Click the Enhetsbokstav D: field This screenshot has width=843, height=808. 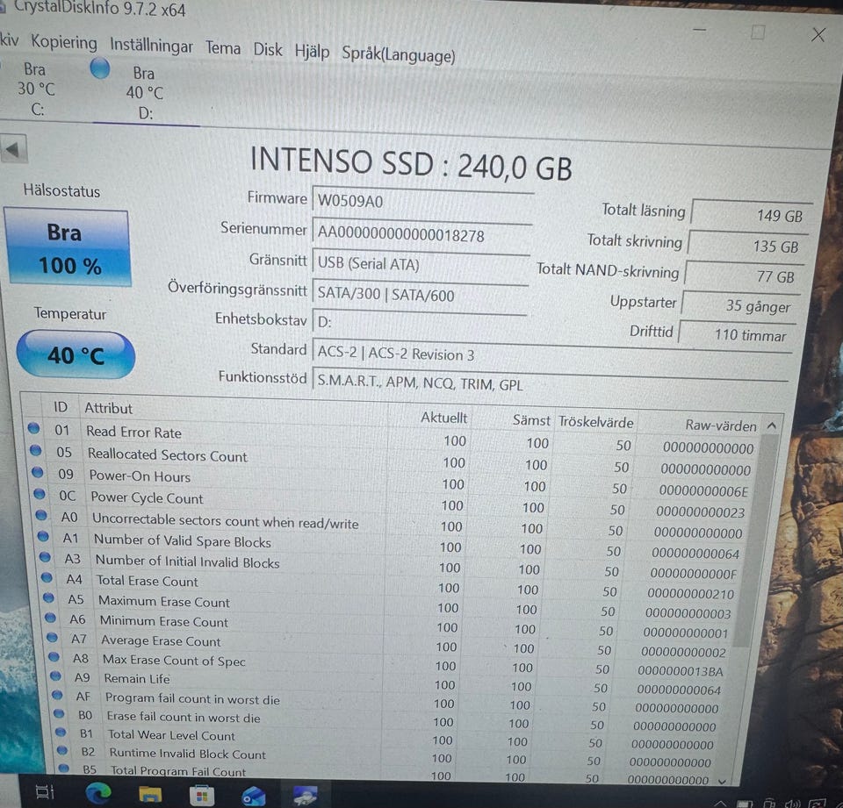point(418,322)
